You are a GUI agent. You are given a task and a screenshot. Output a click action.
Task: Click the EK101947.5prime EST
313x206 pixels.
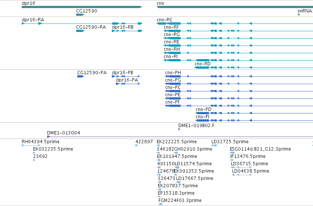(x=159, y=160)
